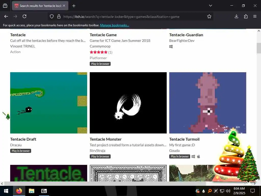
Task: Open the Firefox View button
Action: 5,6
